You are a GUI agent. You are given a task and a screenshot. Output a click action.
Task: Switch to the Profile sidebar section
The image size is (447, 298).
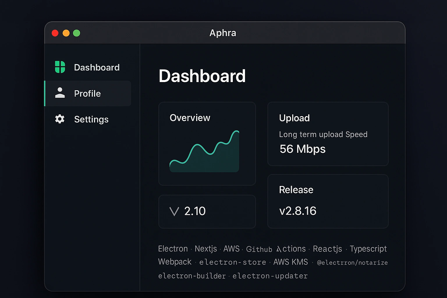click(87, 93)
